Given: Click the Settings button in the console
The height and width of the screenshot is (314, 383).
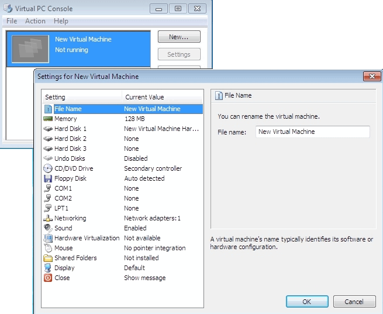Looking at the screenshot, I should [179, 54].
